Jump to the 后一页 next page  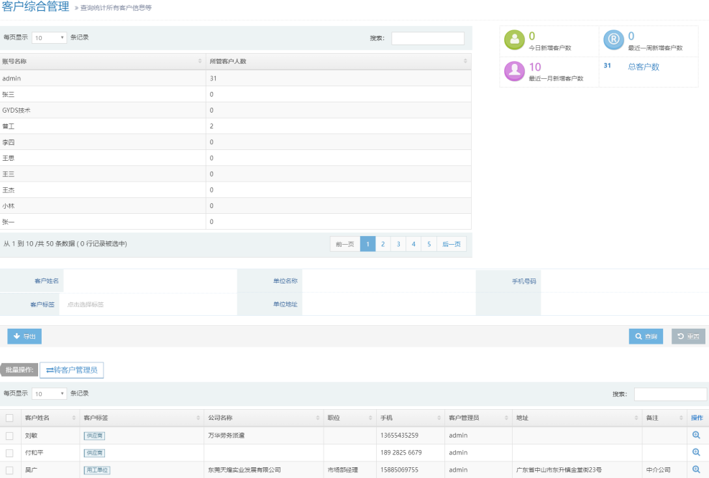(x=451, y=244)
